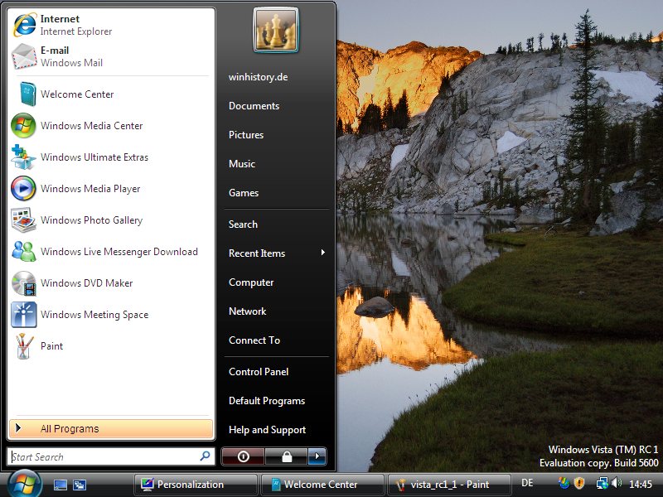Screen dimensions: 663x497
Task: Click Security Center shield tray icon
Action: (x=579, y=483)
